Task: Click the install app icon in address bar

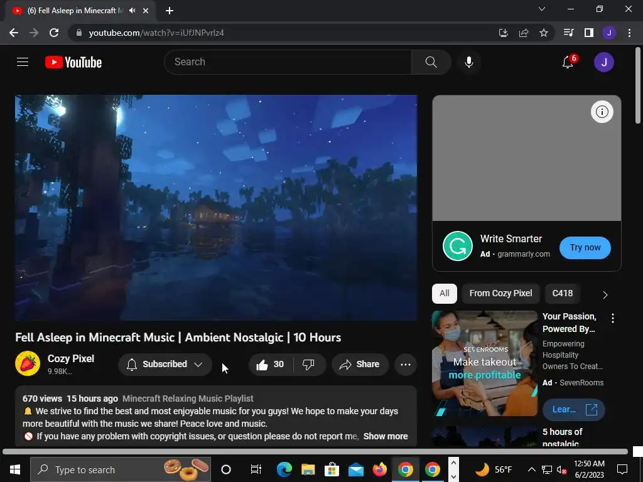Action: point(504,33)
